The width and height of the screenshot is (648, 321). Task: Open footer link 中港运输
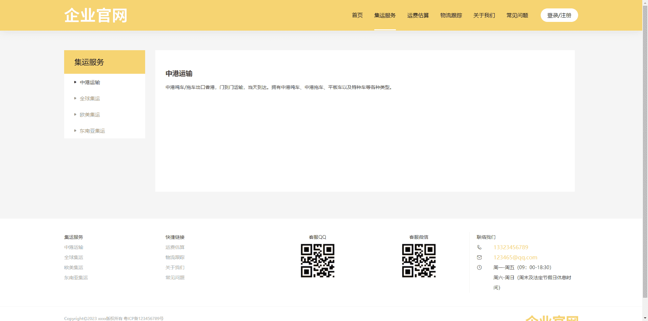tap(74, 247)
